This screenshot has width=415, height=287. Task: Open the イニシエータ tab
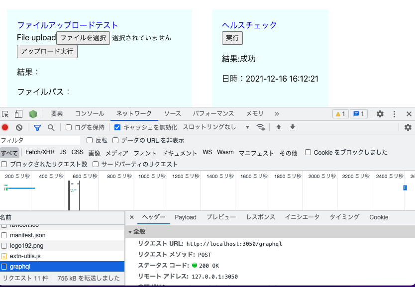pos(302,217)
